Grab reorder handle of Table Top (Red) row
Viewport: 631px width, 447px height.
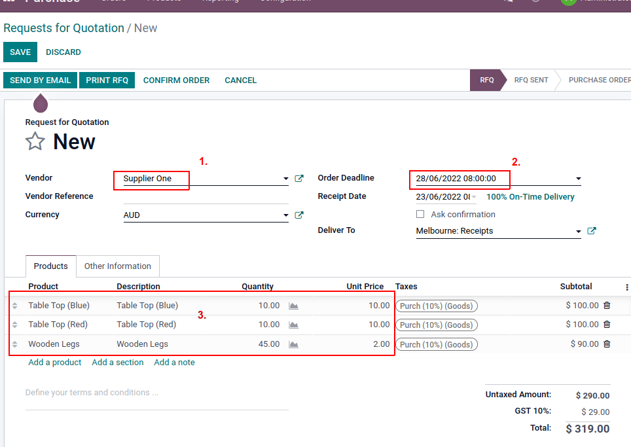pyautogui.click(x=15, y=325)
